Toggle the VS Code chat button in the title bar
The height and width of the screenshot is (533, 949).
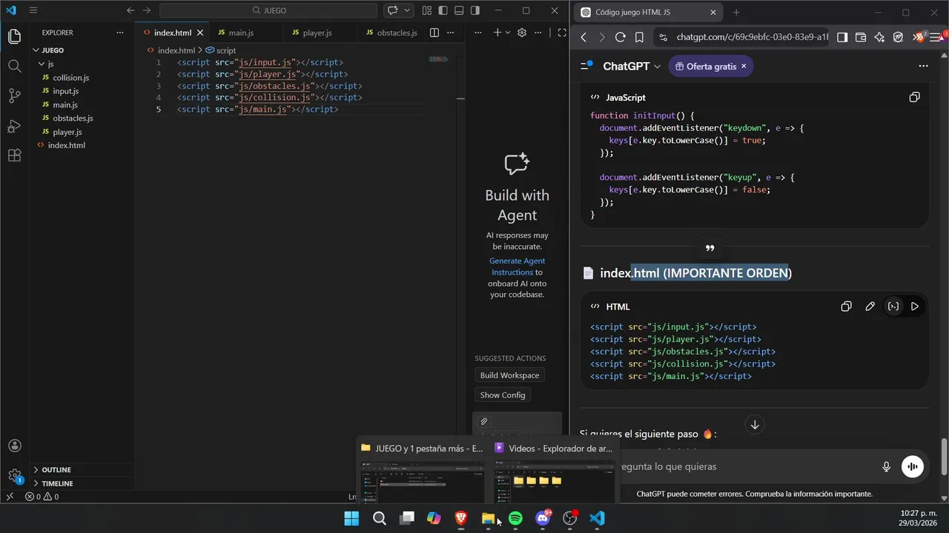[x=392, y=10]
